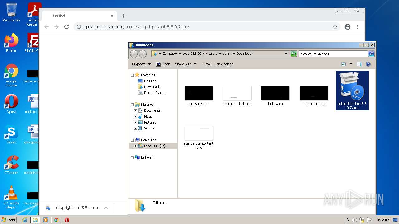The width and height of the screenshot is (399, 224).
Task: Click the search magnifier in Explorer
Action: coord(371,54)
